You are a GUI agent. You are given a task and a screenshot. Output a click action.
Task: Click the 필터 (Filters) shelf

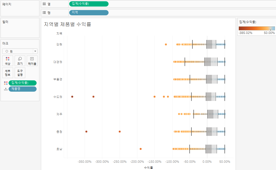[20, 28]
